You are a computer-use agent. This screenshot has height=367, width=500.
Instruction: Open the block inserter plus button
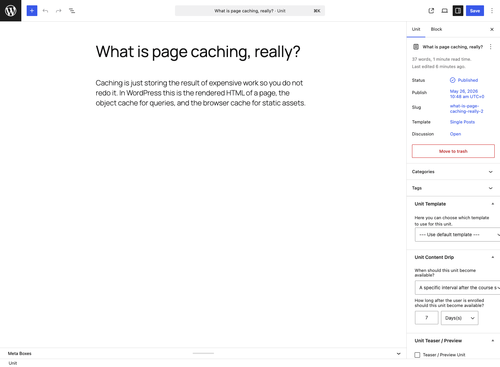[x=32, y=11]
